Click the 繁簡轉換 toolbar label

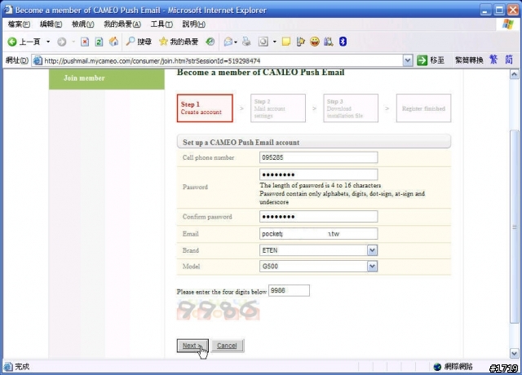pos(469,60)
